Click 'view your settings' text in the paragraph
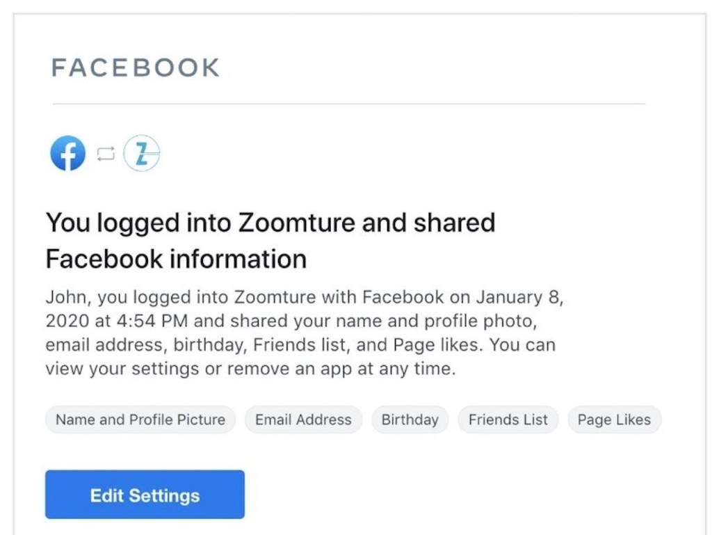This screenshot has height=535, width=712. (x=122, y=369)
